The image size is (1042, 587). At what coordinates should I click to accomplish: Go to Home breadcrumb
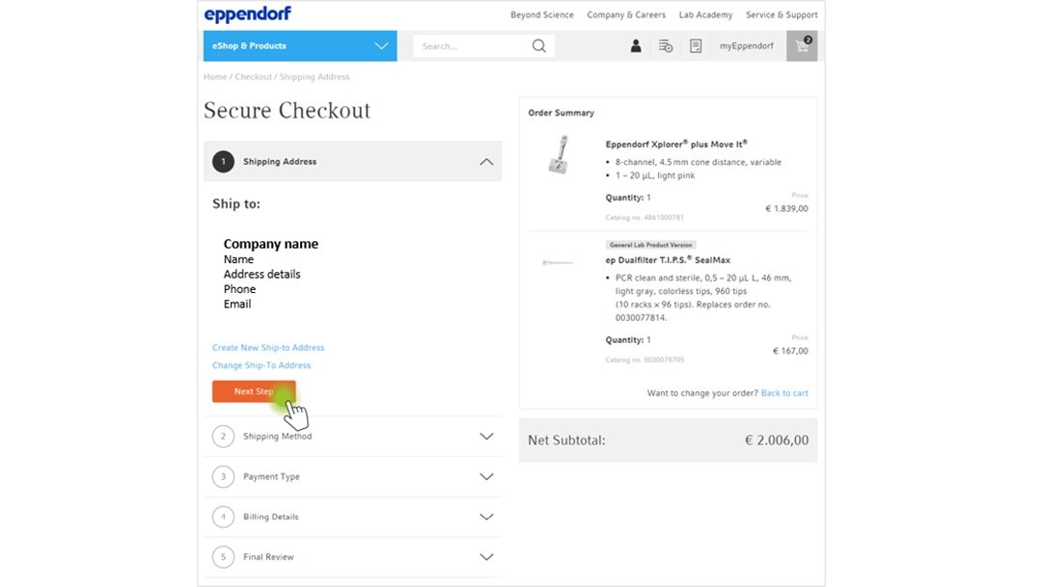[x=215, y=77]
